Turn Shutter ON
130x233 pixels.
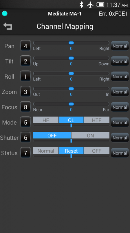coord(90,135)
